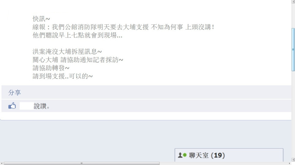
Task: Click the 請協助轉發~ text line
Action: click(x=51, y=68)
